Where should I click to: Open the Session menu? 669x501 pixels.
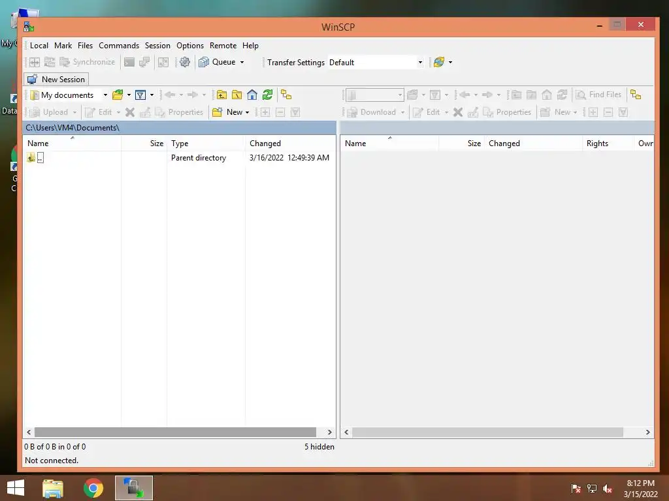click(x=157, y=46)
